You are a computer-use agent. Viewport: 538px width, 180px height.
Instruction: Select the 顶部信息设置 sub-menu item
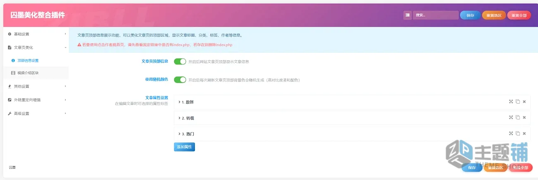[36, 61]
